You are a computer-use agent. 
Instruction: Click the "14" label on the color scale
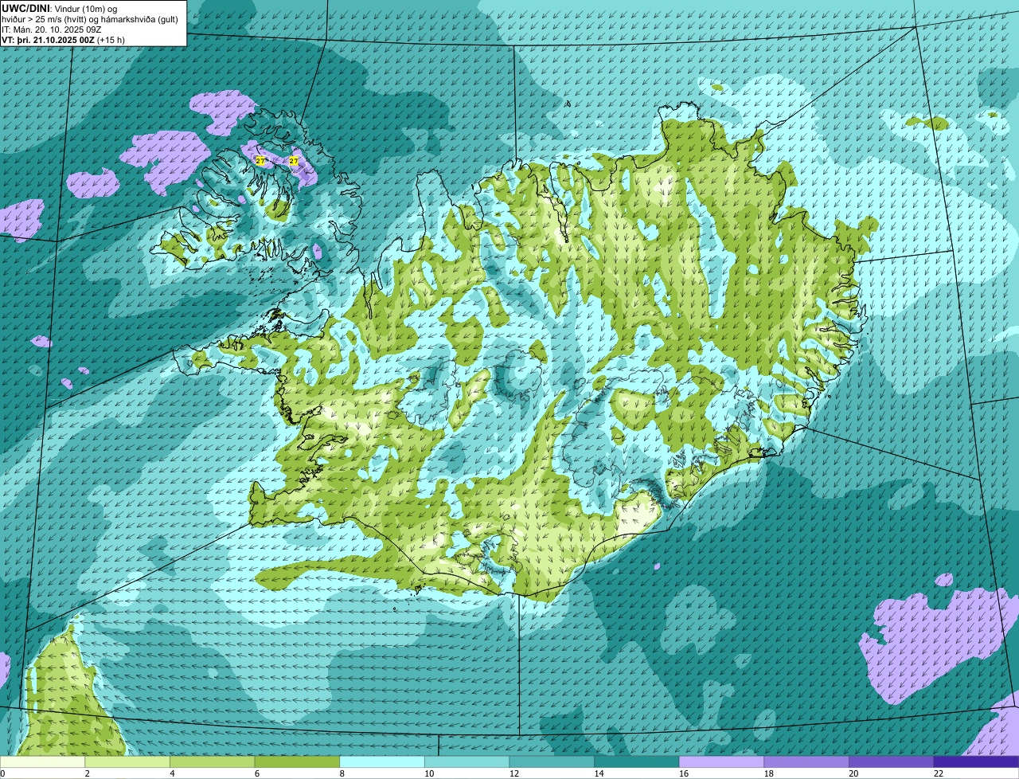[599, 773]
